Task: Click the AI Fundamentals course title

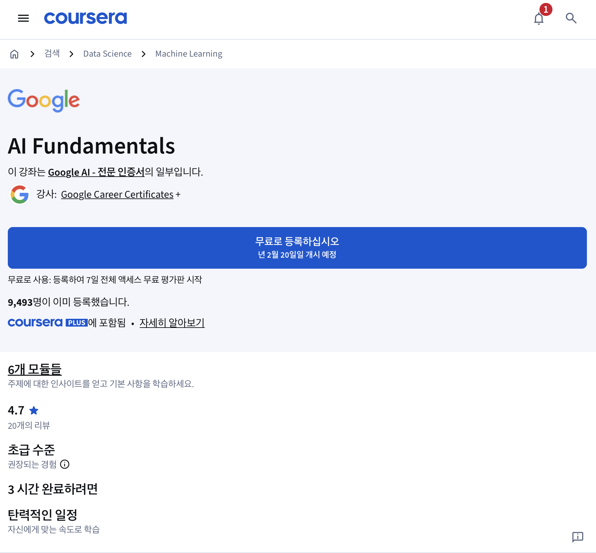Action: tap(91, 146)
